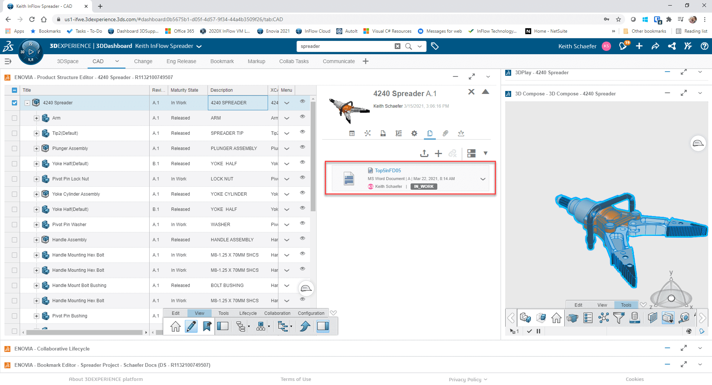Open the CAD tab dropdown arrow

coord(117,61)
